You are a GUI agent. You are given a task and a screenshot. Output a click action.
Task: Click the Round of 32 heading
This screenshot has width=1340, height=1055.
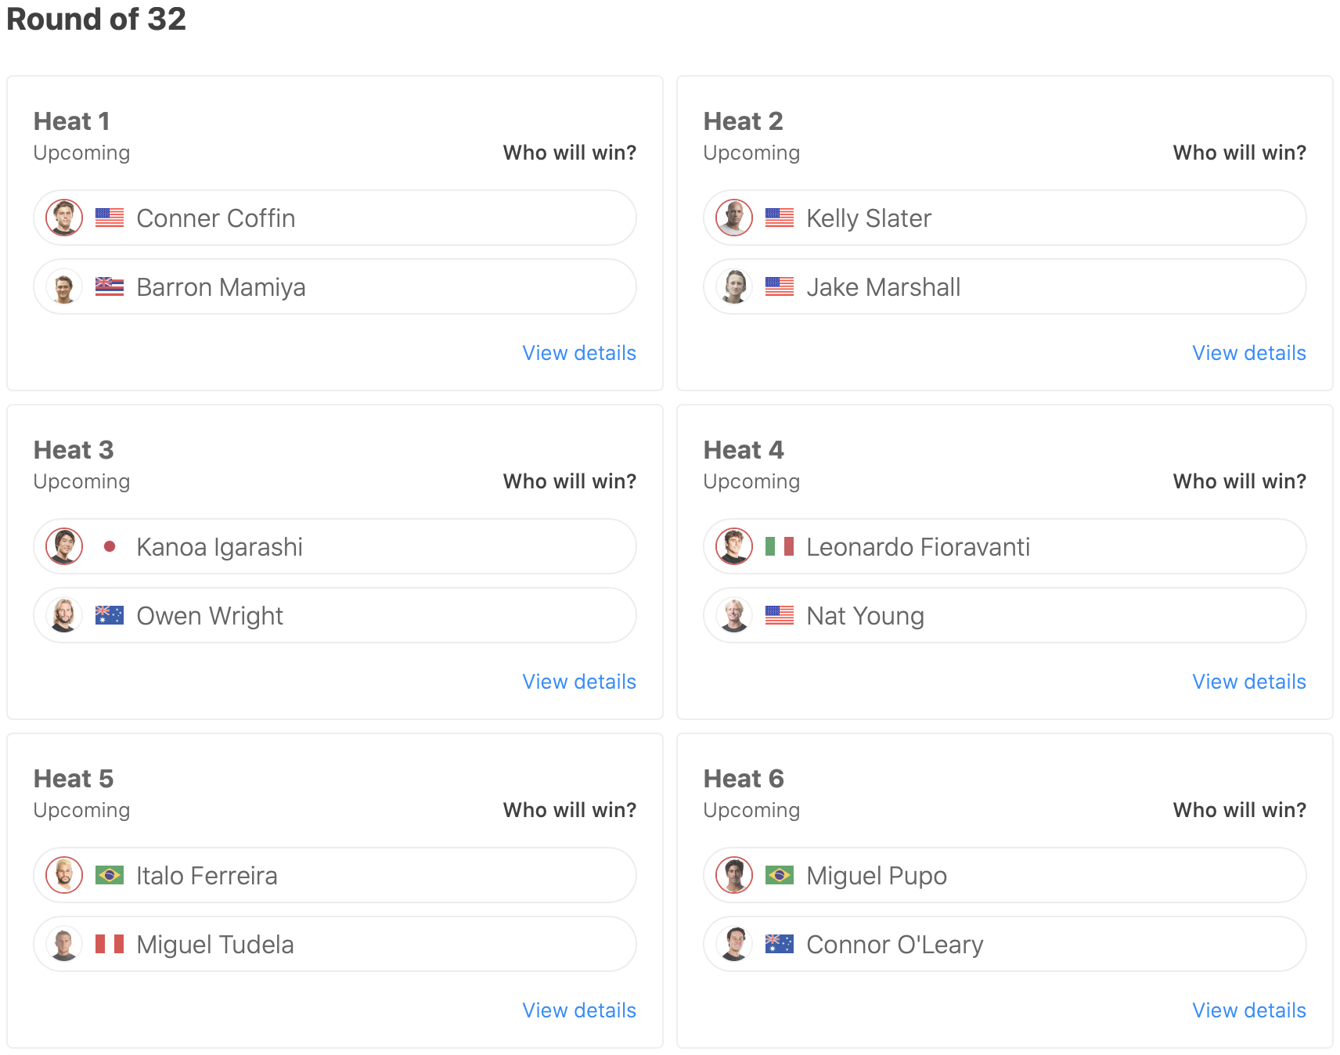[x=96, y=19]
